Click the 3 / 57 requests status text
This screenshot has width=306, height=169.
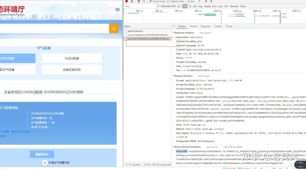pos(133,164)
